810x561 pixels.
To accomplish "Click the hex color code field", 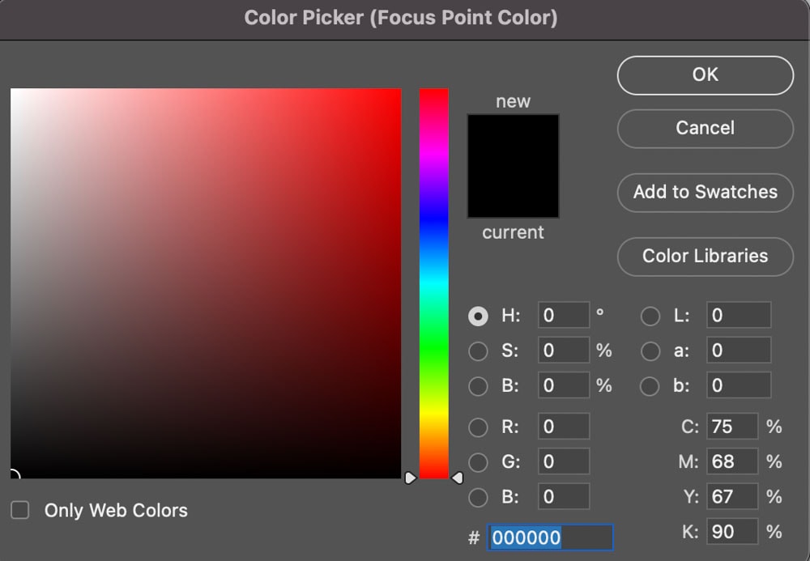I will coord(550,538).
